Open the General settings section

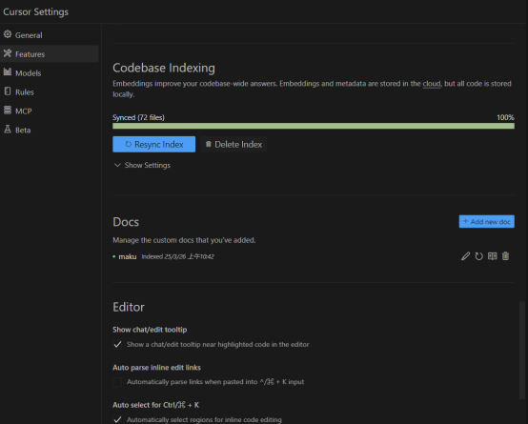tap(50, 35)
